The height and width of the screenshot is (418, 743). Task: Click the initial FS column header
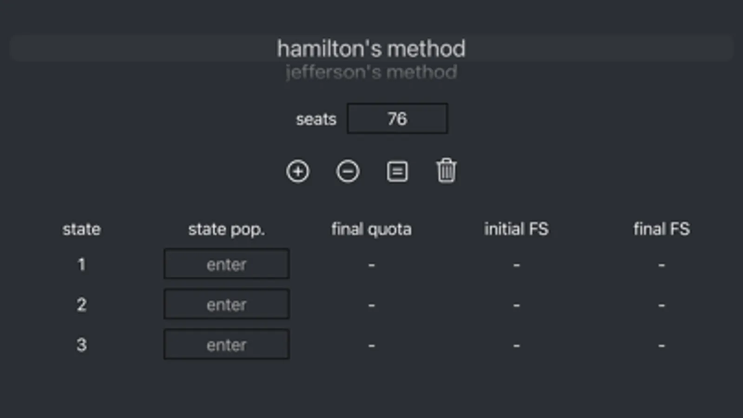[x=516, y=229]
